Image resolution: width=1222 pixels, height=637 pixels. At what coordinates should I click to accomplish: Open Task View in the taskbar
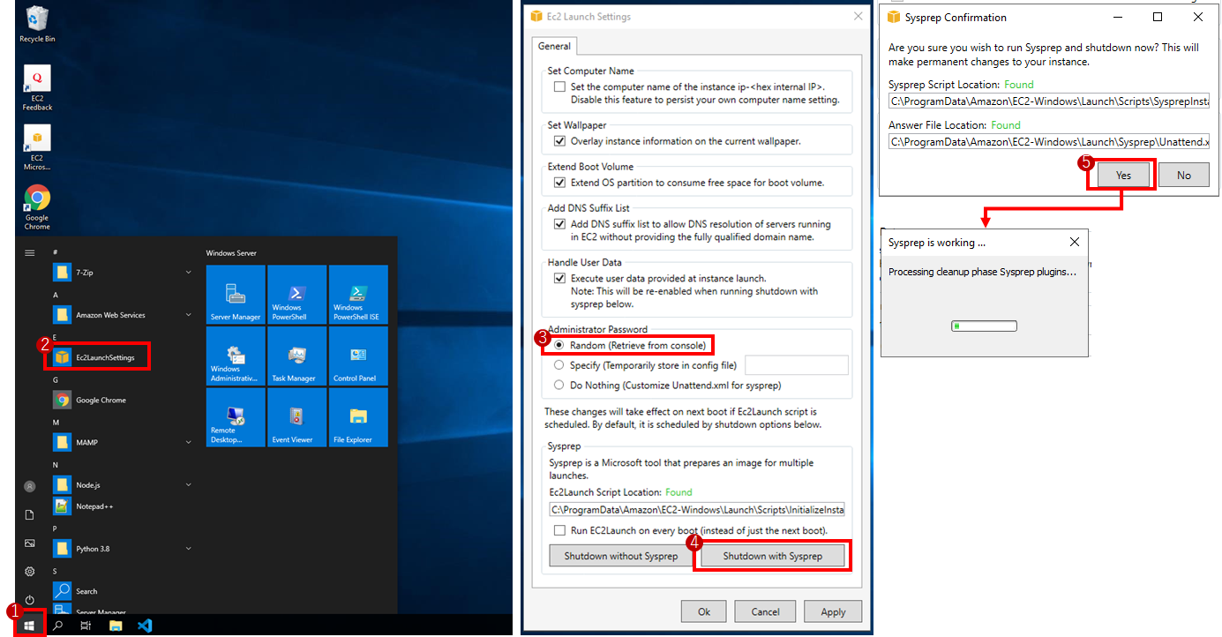click(x=86, y=626)
